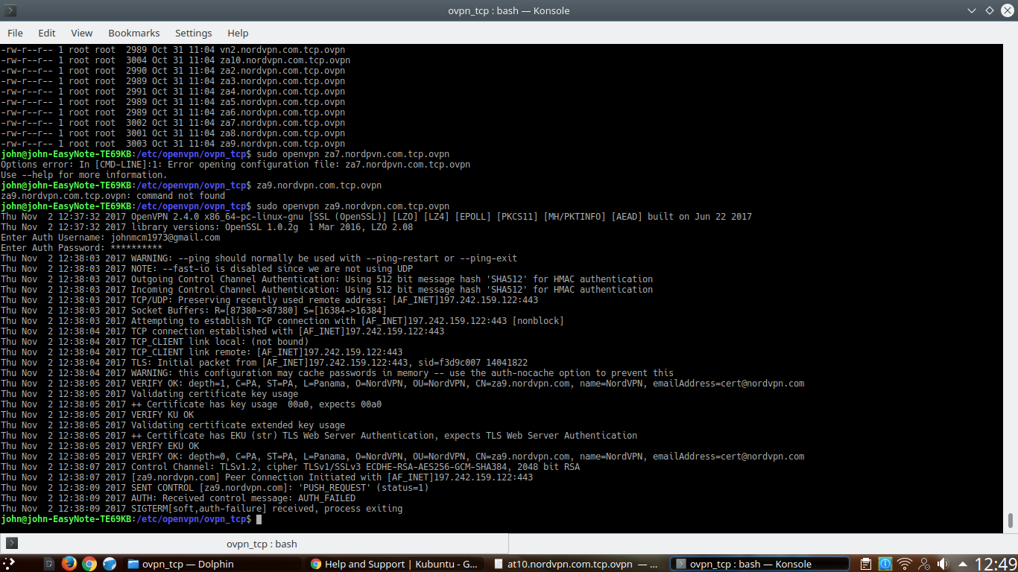Open the Help menu
This screenshot has height=572, width=1018.
pyautogui.click(x=238, y=33)
